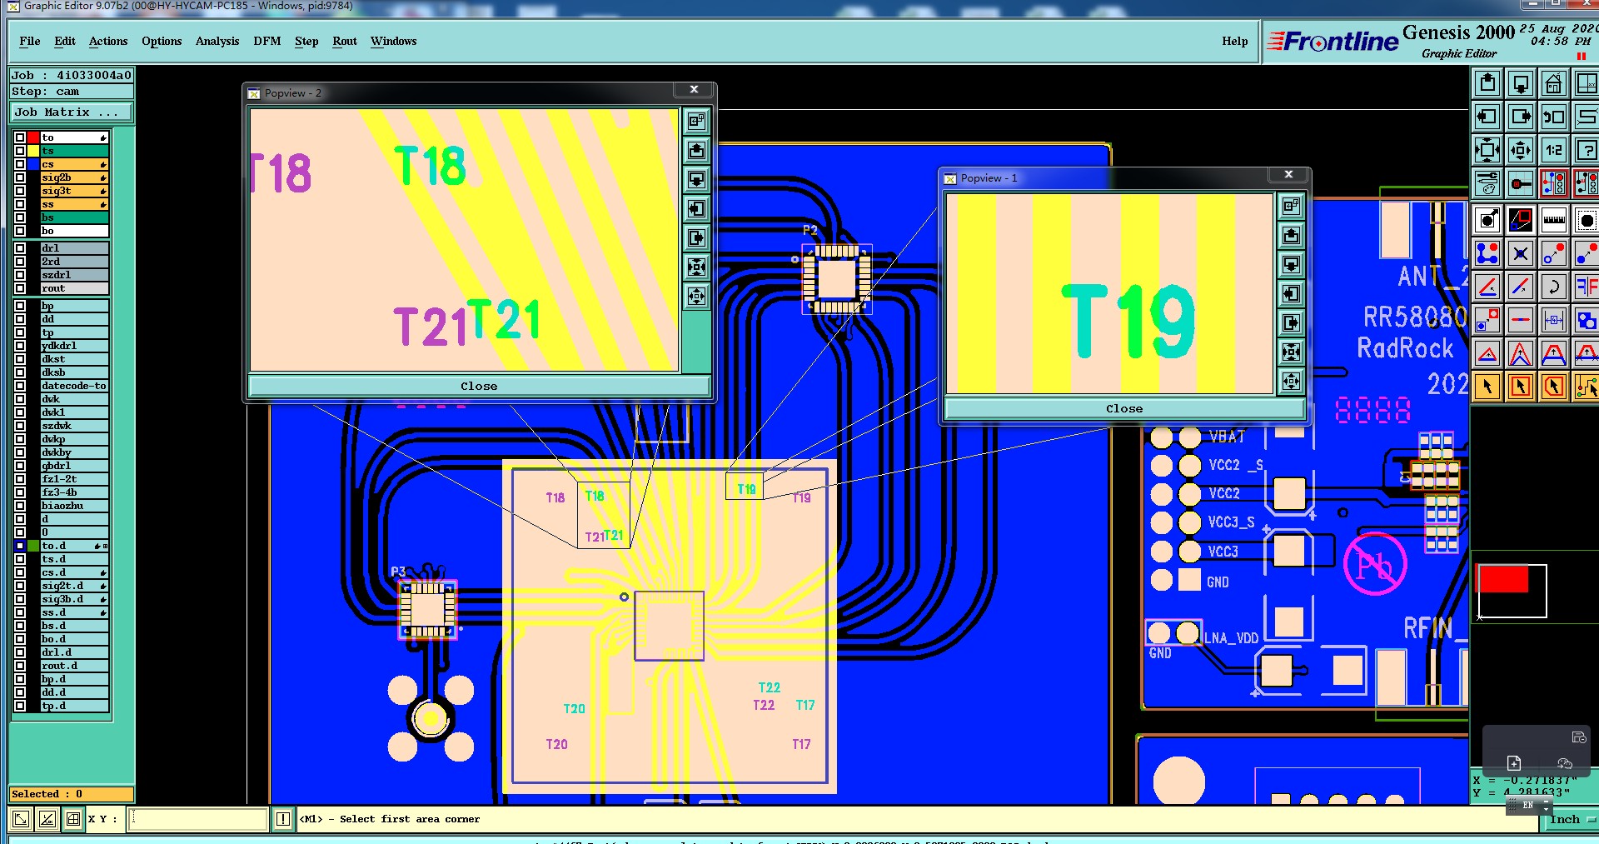The width and height of the screenshot is (1599, 844).
Task: Open the Analysis menu
Action: (217, 41)
